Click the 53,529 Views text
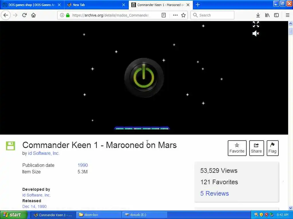293x219 pixels. click(219, 171)
